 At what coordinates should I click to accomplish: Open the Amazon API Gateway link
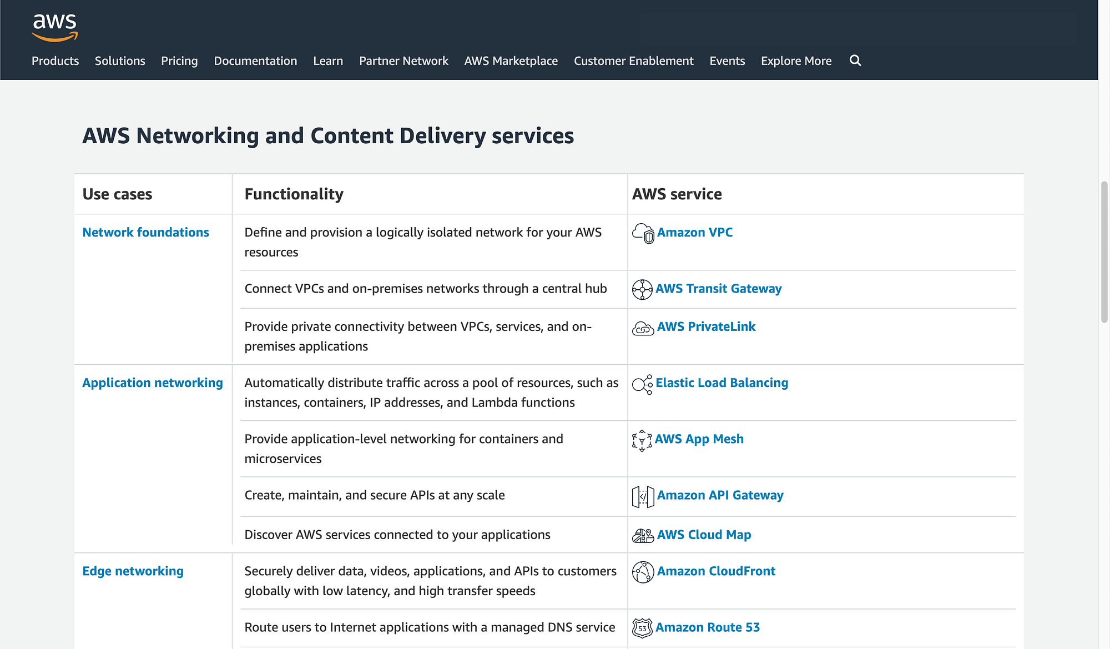tap(720, 495)
